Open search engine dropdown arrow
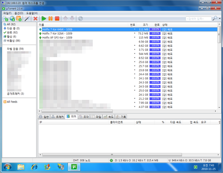 [x=220, y=19]
